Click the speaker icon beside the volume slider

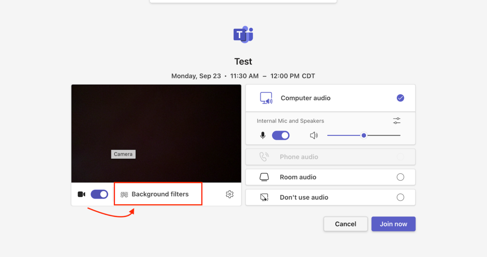[314, 135]
